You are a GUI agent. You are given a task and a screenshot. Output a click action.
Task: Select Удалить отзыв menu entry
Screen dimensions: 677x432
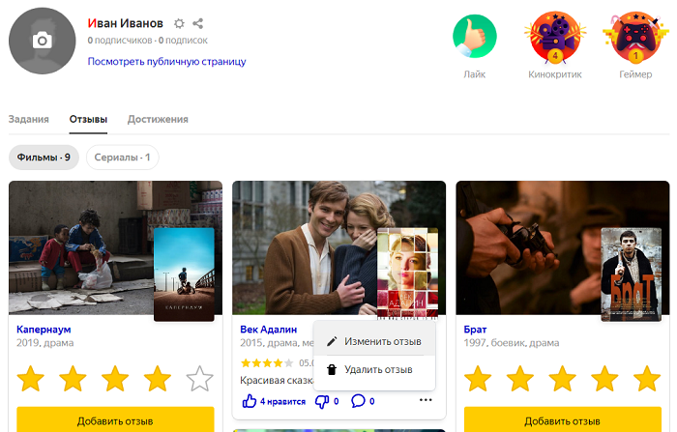click(374, 369)
